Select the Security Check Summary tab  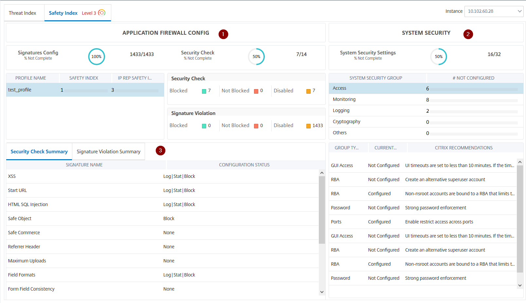tap(39, 152)
